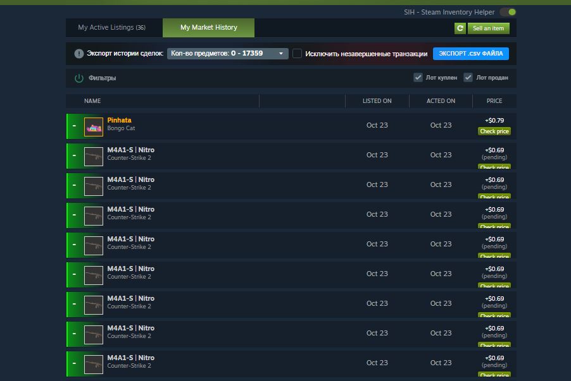Click the filters power icon
Viewport: 571px width, 381px height.
pos(79,78)
